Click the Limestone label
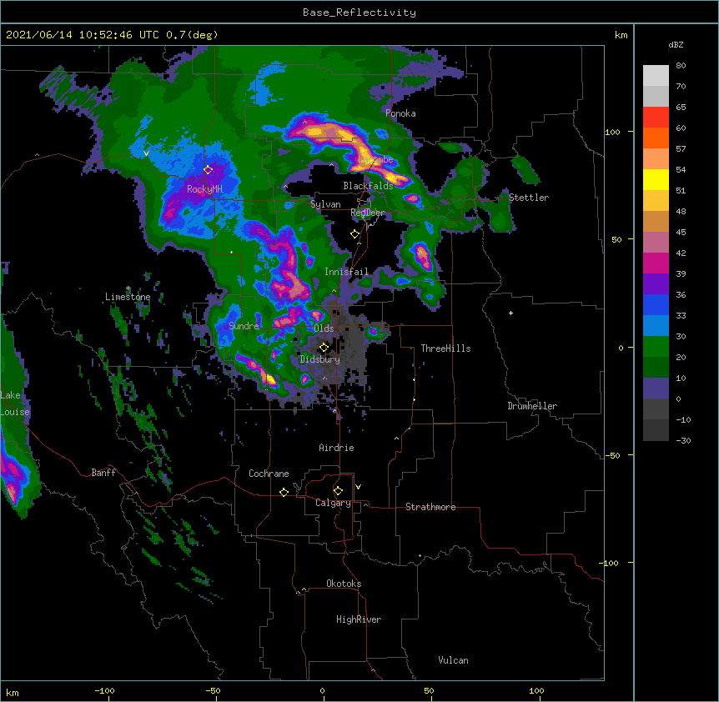719x702 pixels. [128, 297]
